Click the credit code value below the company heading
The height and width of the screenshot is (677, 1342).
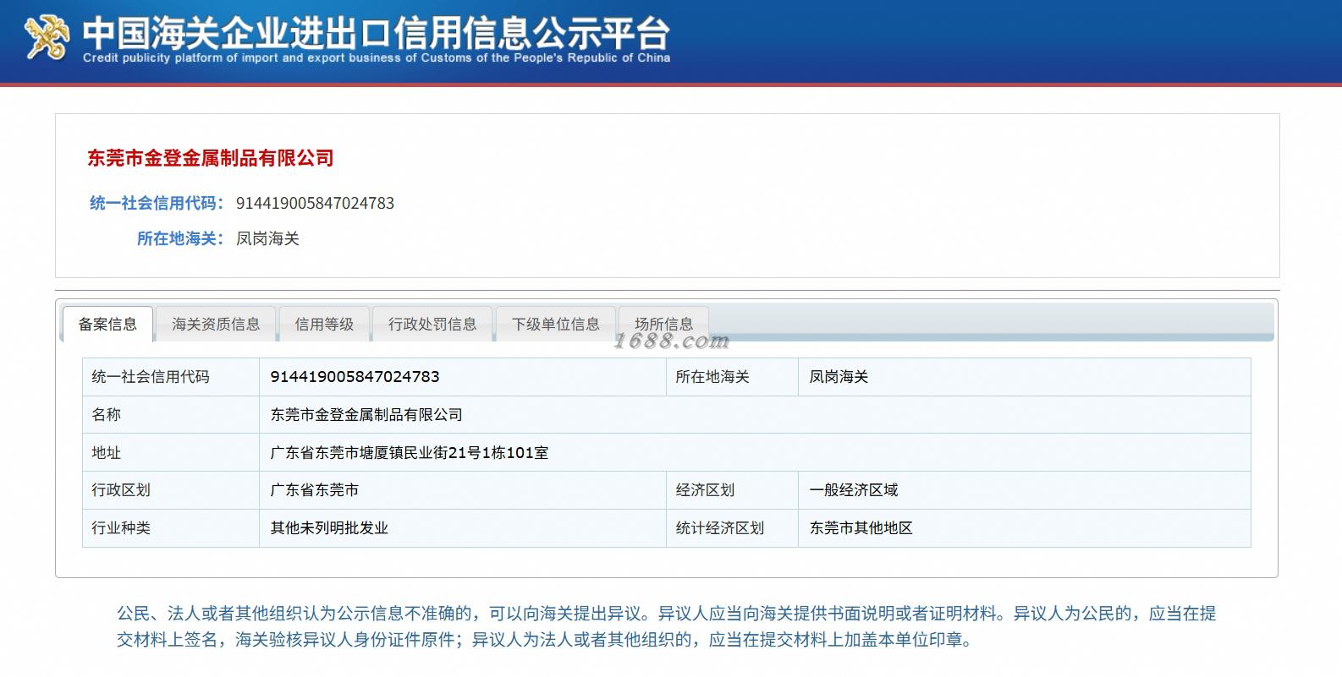coord(315,203)
